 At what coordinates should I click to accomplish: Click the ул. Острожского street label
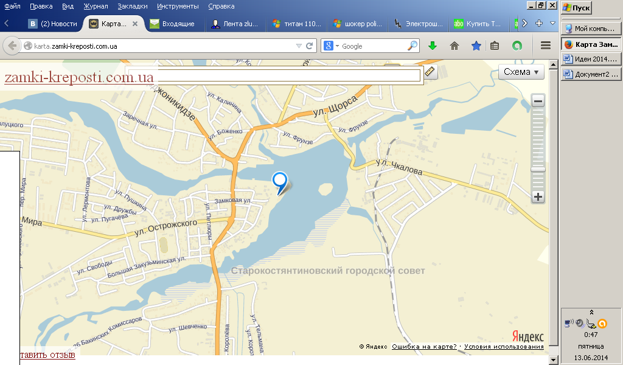coord(165,228)
